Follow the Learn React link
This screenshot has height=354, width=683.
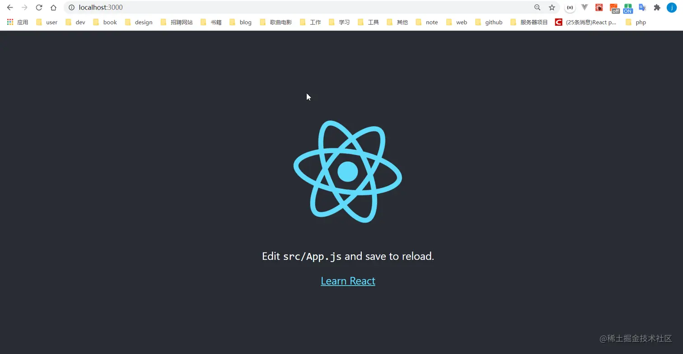[348, 281]
